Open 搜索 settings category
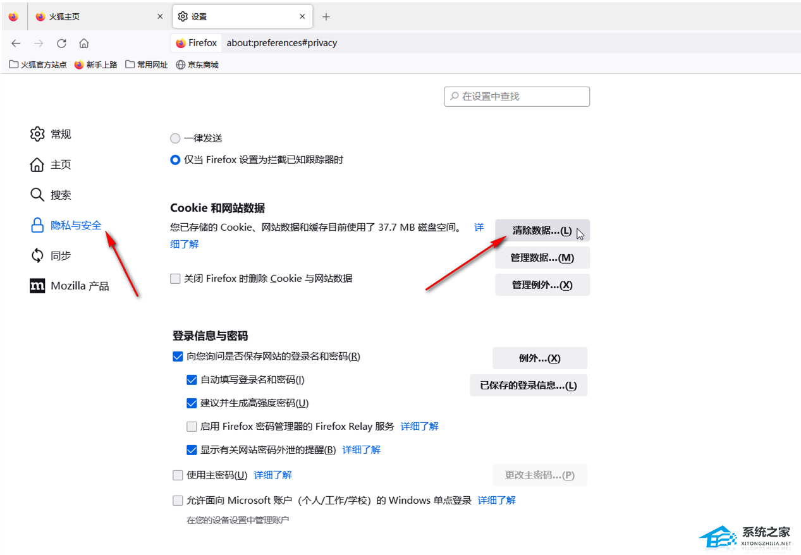Image resolution: width=801 pixels, height=555 pixels. coord(51,195)
